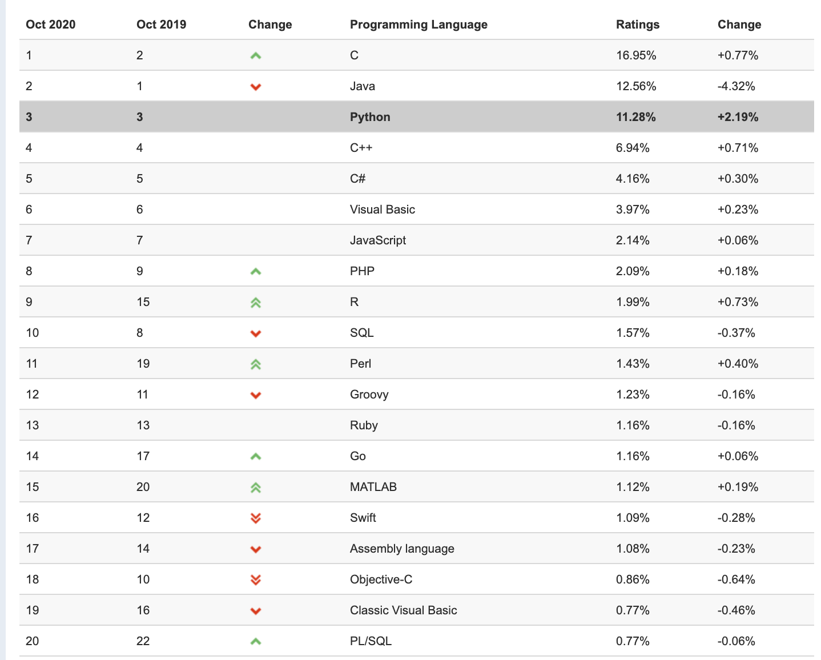Image resolution: width=821 pixels, height=660 pixels.
Task: Click the double red arrow beside Swift
Action: pyautogui.click(x=256, y=518)
